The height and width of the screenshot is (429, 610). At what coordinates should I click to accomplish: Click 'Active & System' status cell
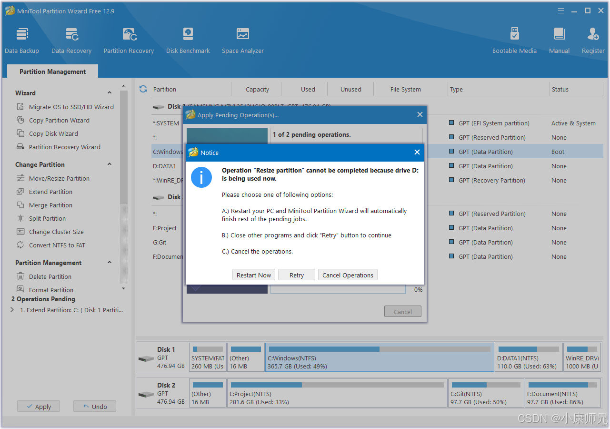573,123
